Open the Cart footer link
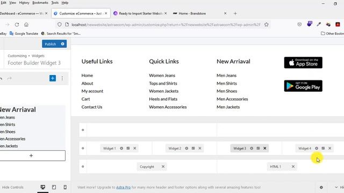The image size is (344, 193). point(85,99)
